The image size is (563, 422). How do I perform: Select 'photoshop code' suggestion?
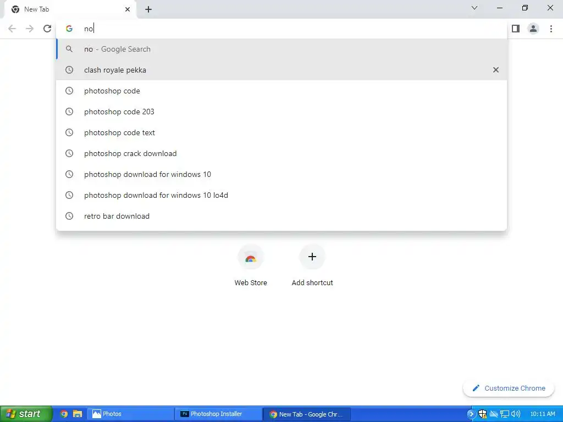click(281, 91)
